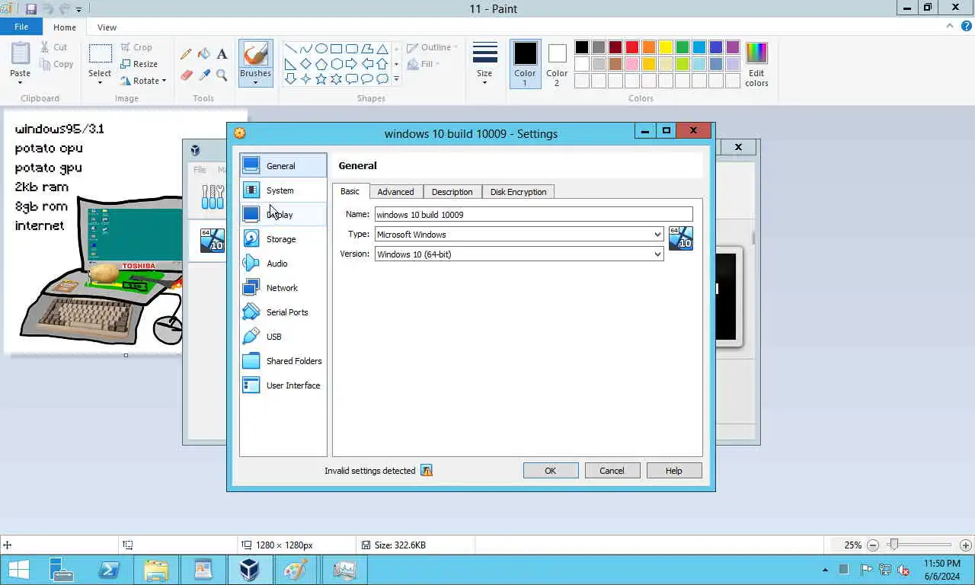Select the Color picker eyedropper tool
The height and width of the screenshot is (585, 975).
pyautogui.click(x=204, y=75)
